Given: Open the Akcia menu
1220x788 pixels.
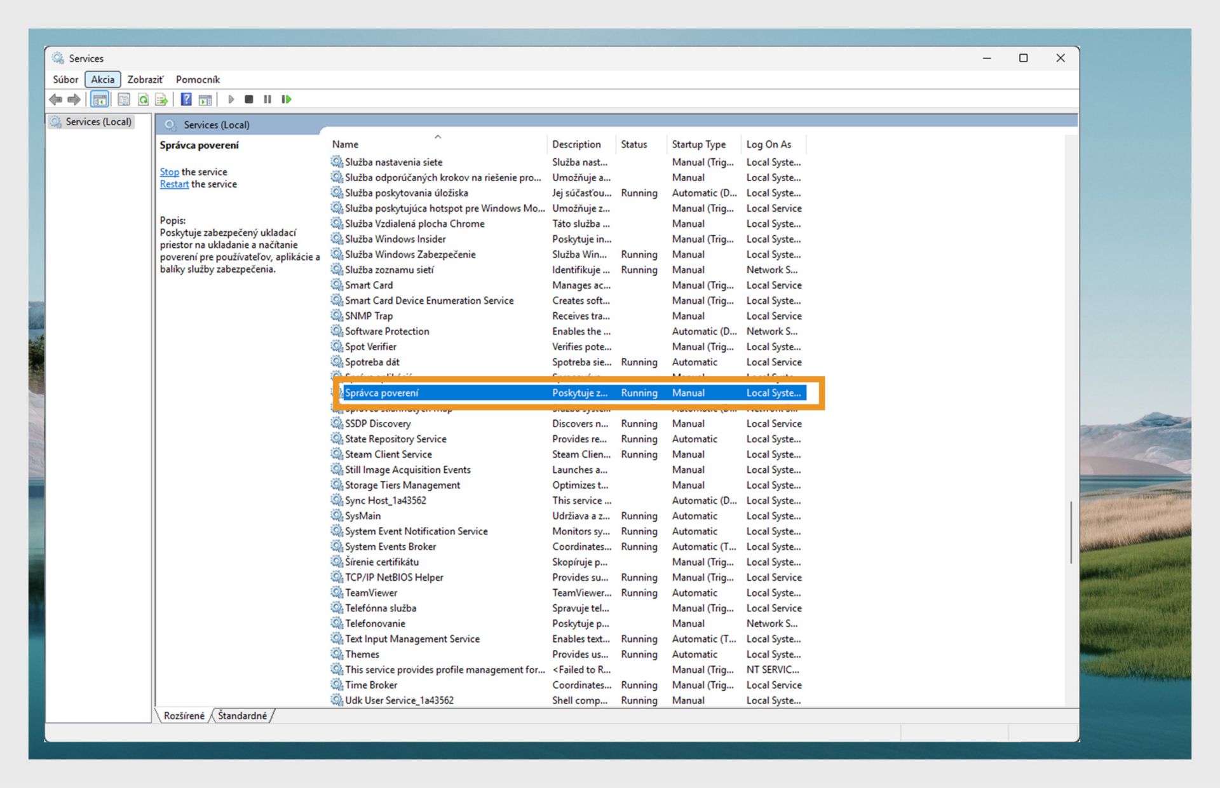Looking at the screenshot, I should point(102,79).
